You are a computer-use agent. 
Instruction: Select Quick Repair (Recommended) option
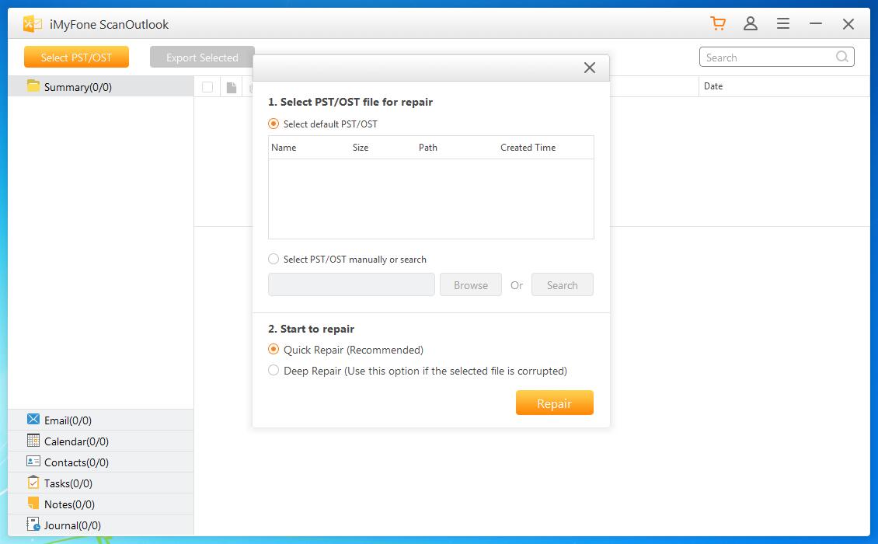[x=274, y=349]
